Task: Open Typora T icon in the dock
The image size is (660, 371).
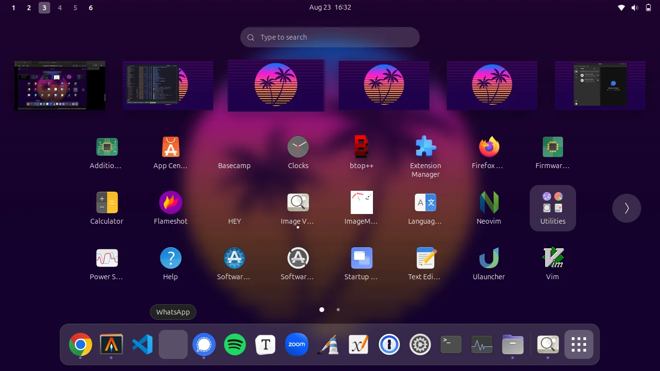Action: click(265, 345)
